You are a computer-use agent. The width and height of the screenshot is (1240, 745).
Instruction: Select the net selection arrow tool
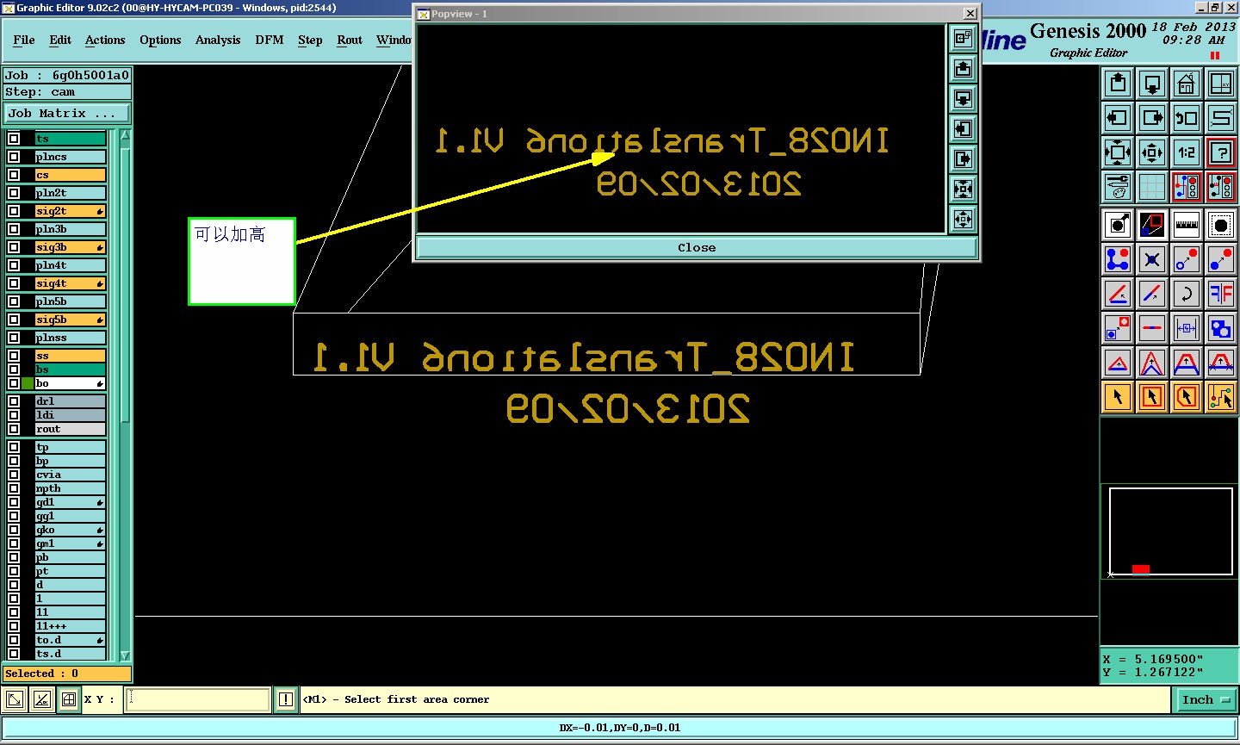[1221, 397]
